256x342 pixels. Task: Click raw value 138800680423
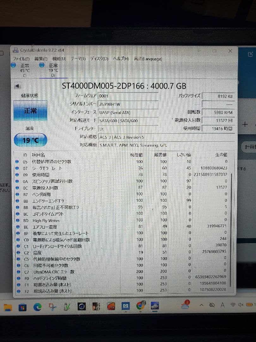[x=214, y=168]
